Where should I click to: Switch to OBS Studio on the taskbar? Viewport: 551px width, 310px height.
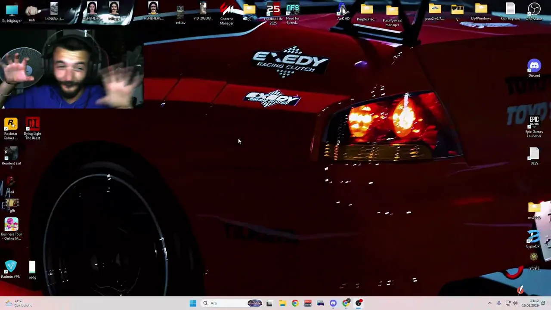tap(359, 303)
